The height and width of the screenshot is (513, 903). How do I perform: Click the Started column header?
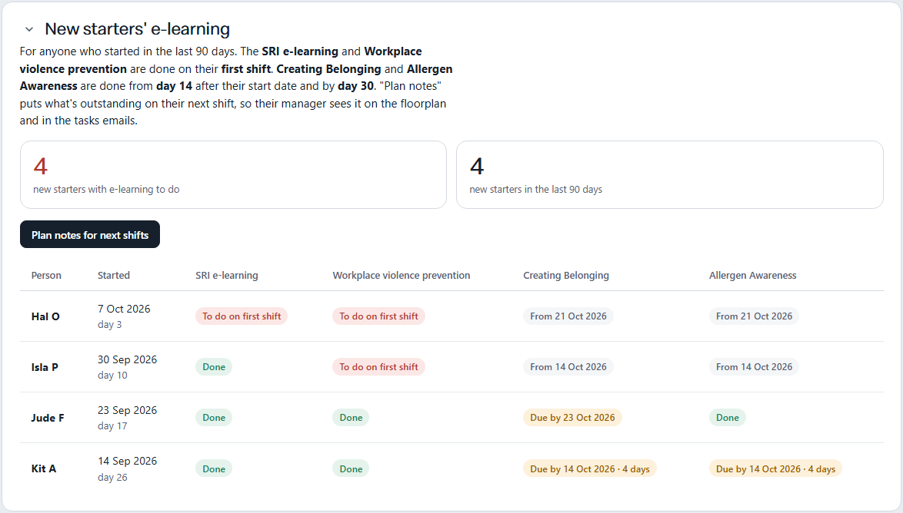tap(113, 276)
